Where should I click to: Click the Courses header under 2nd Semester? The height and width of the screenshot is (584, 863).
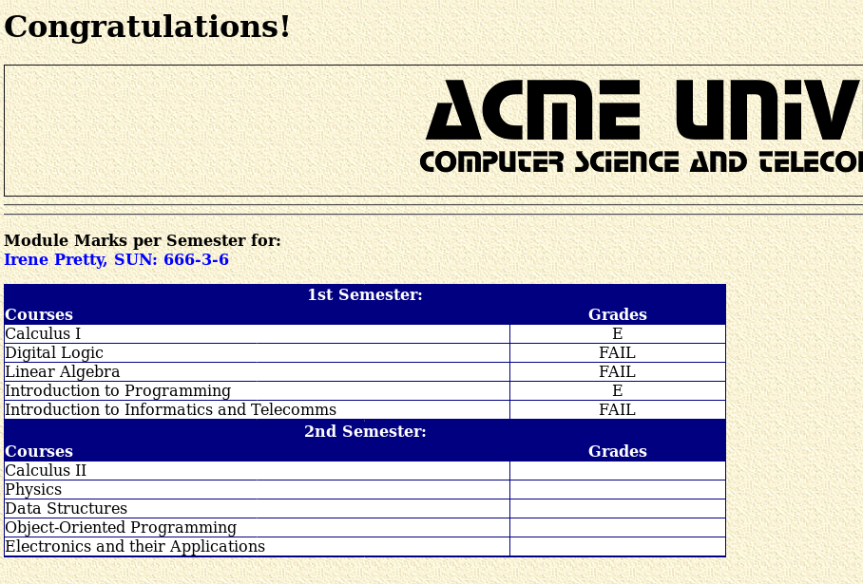(39, 452)
